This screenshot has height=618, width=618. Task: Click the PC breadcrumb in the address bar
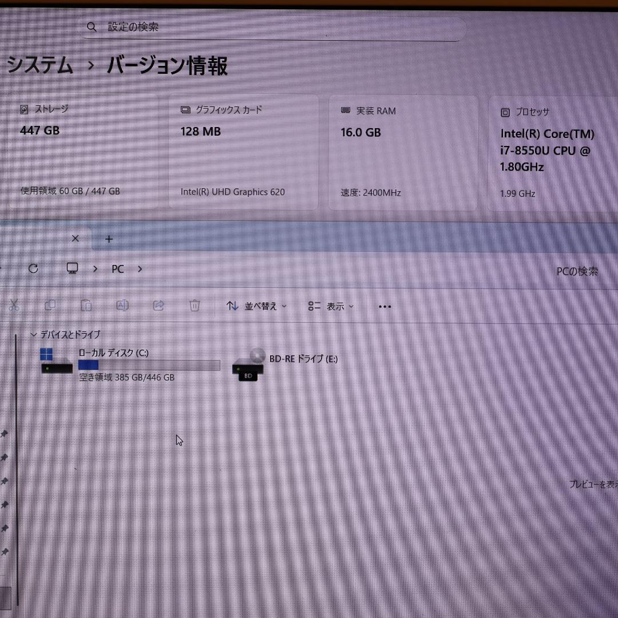(118, 268)
